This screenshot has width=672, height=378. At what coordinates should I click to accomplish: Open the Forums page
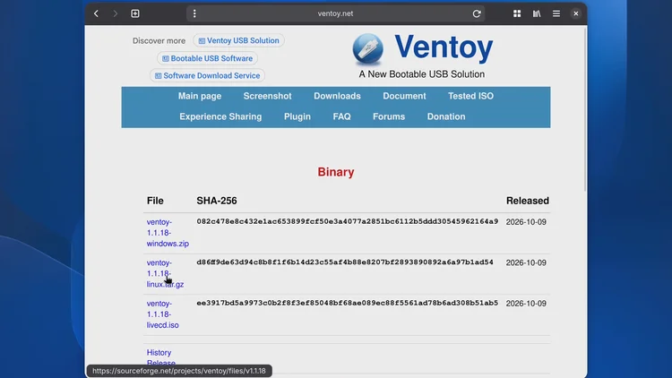(389, 116)
